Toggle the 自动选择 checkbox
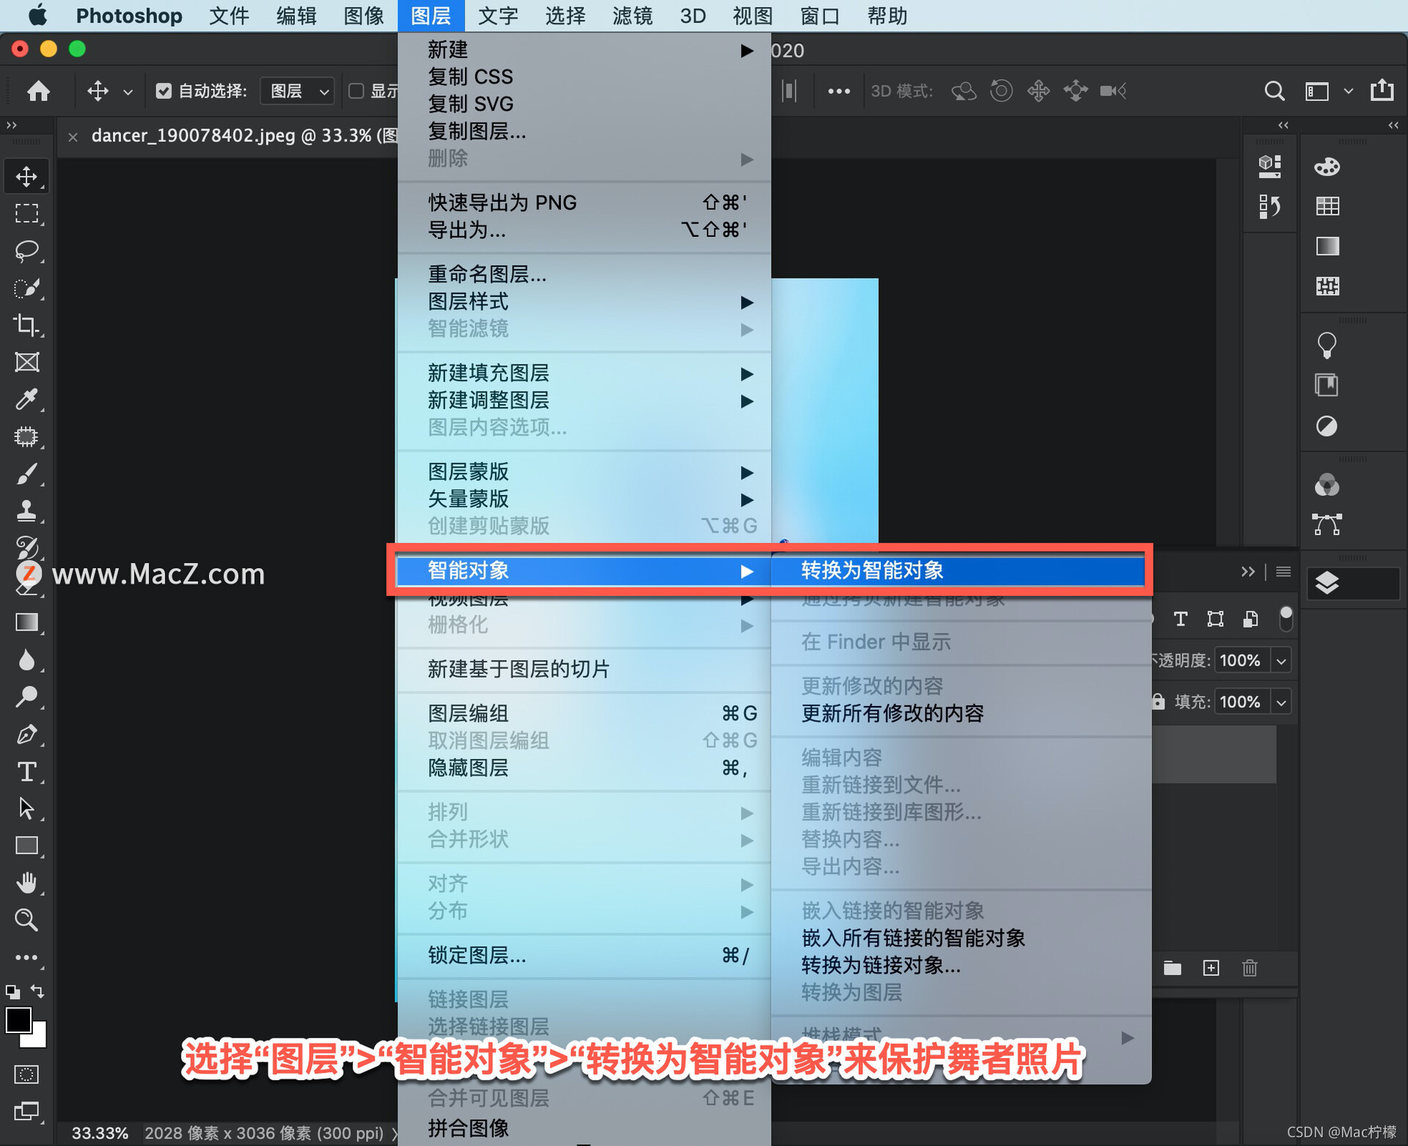 tap(164, 91)
